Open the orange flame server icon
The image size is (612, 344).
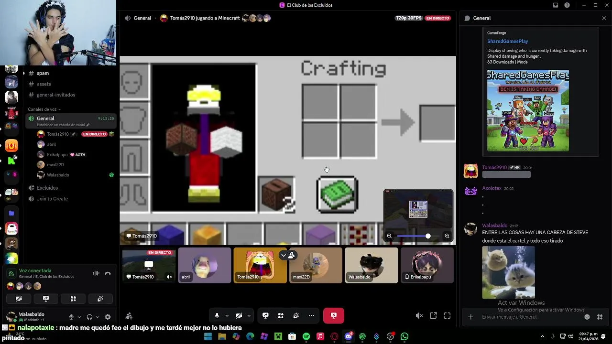coord(11,146)
